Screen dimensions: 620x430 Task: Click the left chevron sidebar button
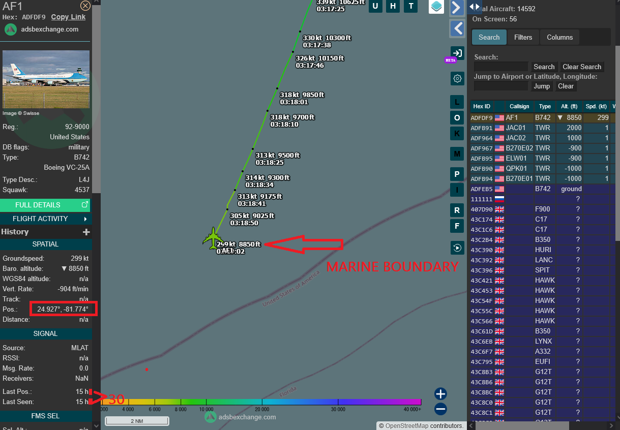[457, 28]
